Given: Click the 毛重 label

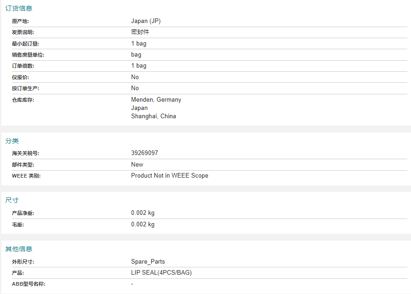Looking at the screenshot, I should tap(18, 225).
